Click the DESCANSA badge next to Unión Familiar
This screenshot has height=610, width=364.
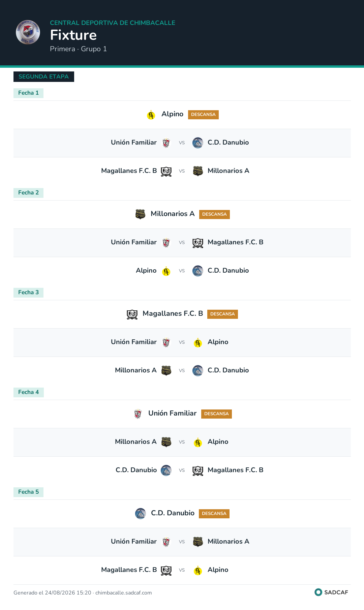pyautogui.click(x=216, y=414)
